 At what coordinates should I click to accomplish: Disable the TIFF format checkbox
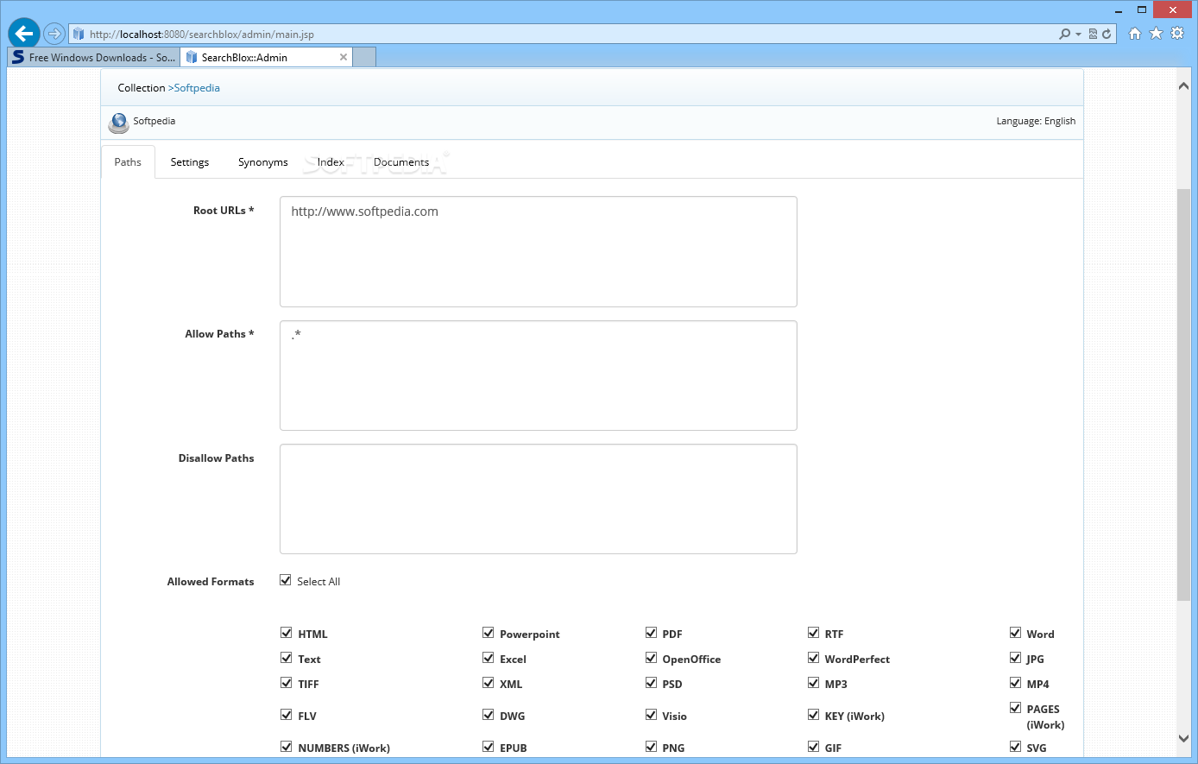(287, 683)
